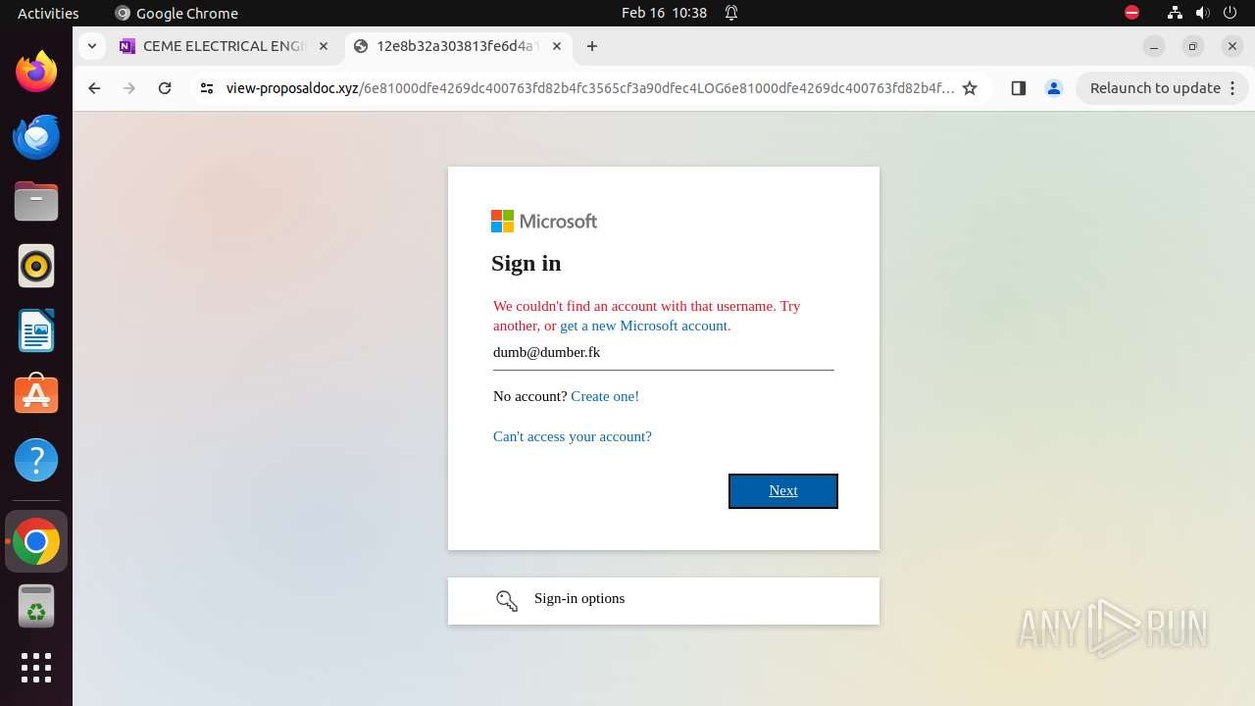
Task: Open Rhythmbox music player in dock
Action: pyautogui.click(x=36, y=266)
